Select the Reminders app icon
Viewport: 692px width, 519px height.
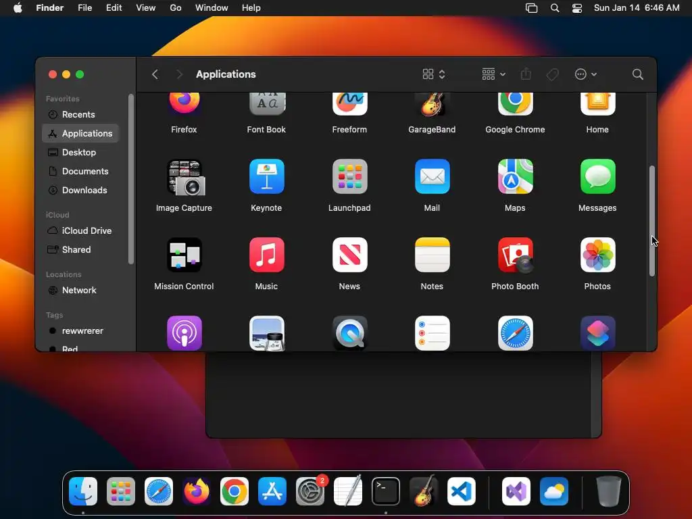pos(432,333)
